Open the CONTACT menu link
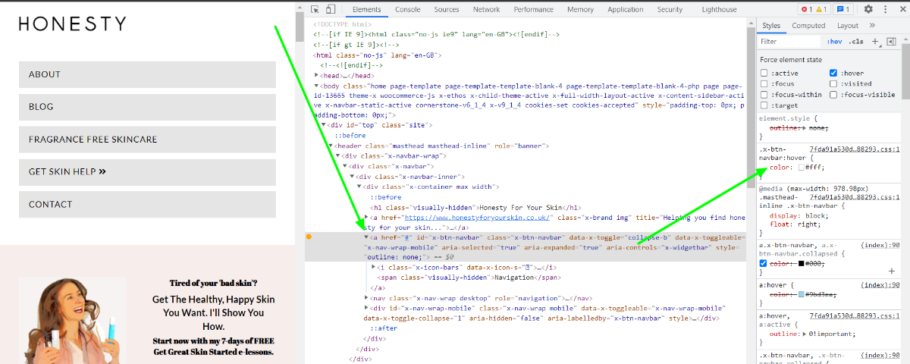The image size is (910, 364). click(x=148, y=205)
